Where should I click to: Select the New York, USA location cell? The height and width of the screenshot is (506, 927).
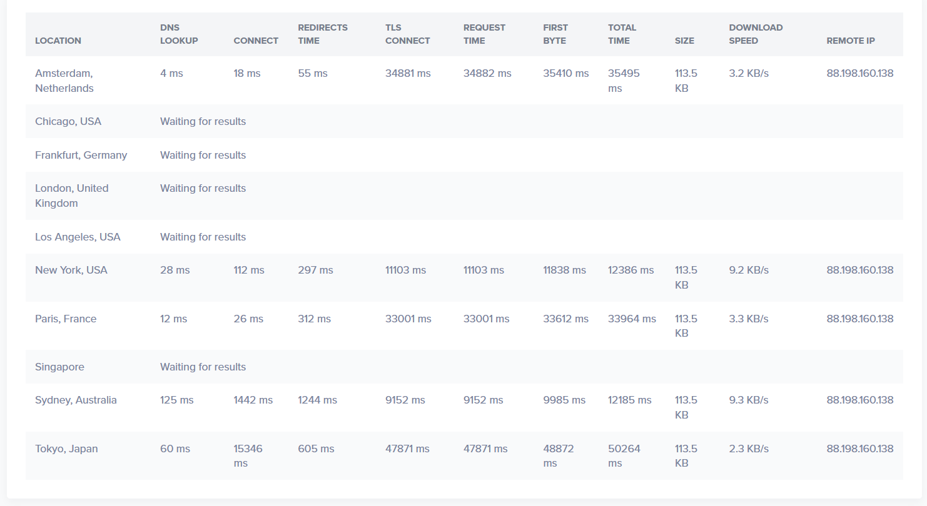[71, 270]
